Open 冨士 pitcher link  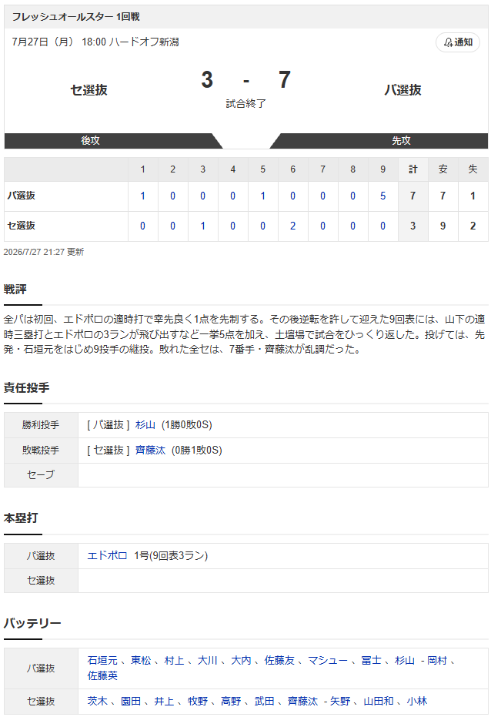point(372,660)
